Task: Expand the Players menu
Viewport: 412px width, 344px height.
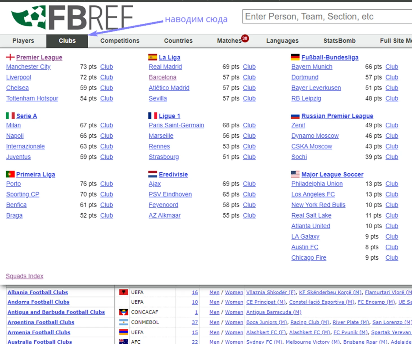Action: tap(23, 41)
